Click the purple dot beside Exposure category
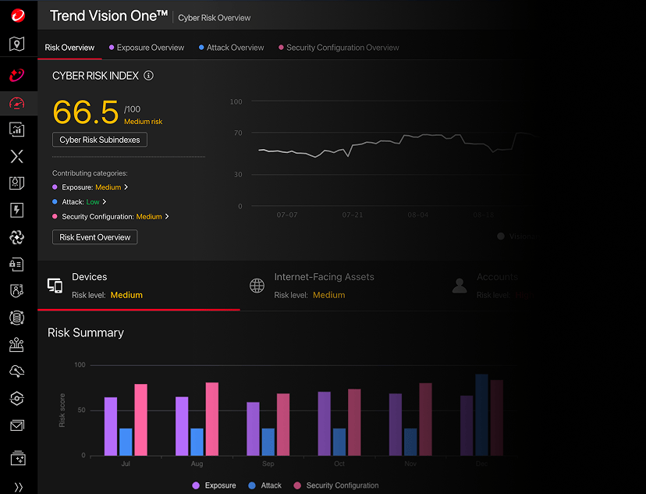Screen dimensions: 646x494 point(55,187)
